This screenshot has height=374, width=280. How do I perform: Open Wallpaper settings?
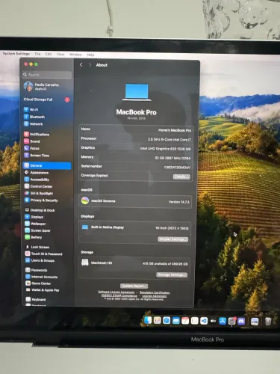click(x=35, y=224)
